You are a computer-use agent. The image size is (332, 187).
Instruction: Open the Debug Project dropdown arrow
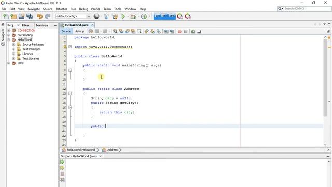139,16
